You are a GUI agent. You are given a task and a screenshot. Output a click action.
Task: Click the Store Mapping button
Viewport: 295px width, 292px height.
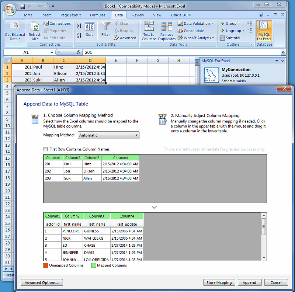point(219,282)
